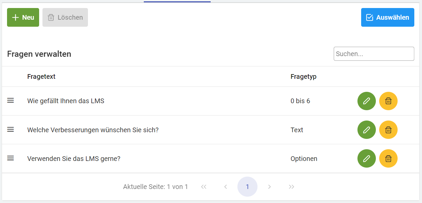The height and width of the screenshot is (203, 422).
Task: Click the greyed-out Löschen button
Action: pyautogui.click(x=65, y=17)
